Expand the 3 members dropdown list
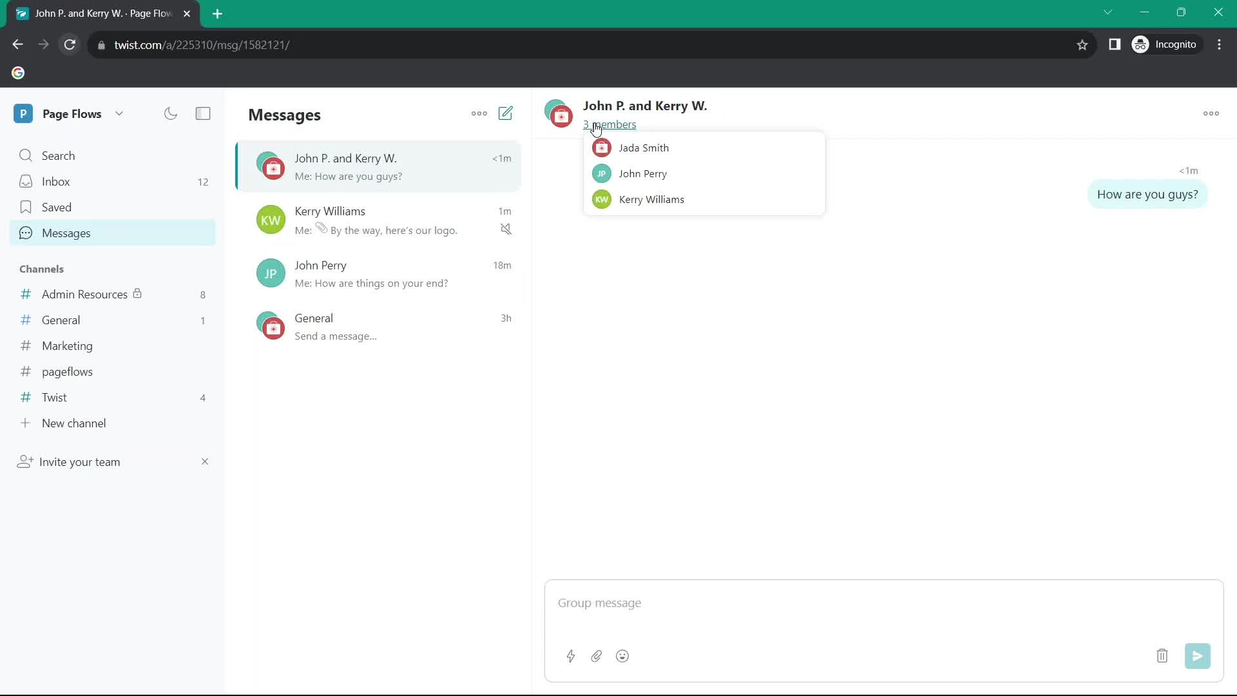The width and height of the screenshot is (1237, 696). tap(610, 124)
